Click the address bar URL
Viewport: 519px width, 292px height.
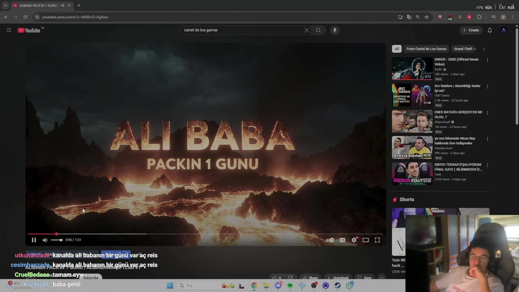pos(75,17)
